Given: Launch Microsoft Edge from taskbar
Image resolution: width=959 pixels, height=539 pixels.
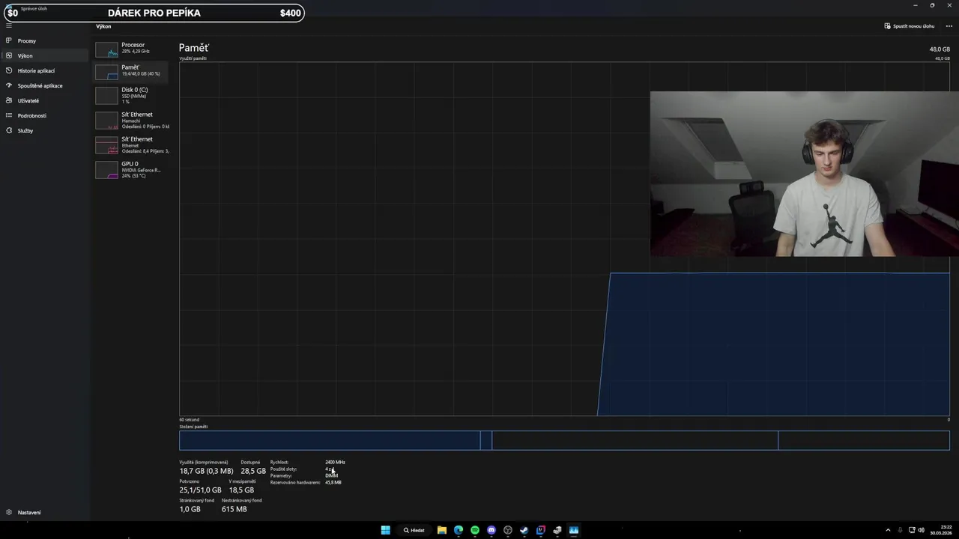Looking at the screenshot, I should (459, 530).
